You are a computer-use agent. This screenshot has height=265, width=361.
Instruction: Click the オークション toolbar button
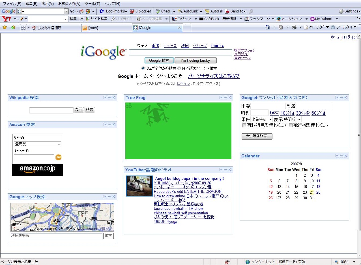tap(289, 19)
